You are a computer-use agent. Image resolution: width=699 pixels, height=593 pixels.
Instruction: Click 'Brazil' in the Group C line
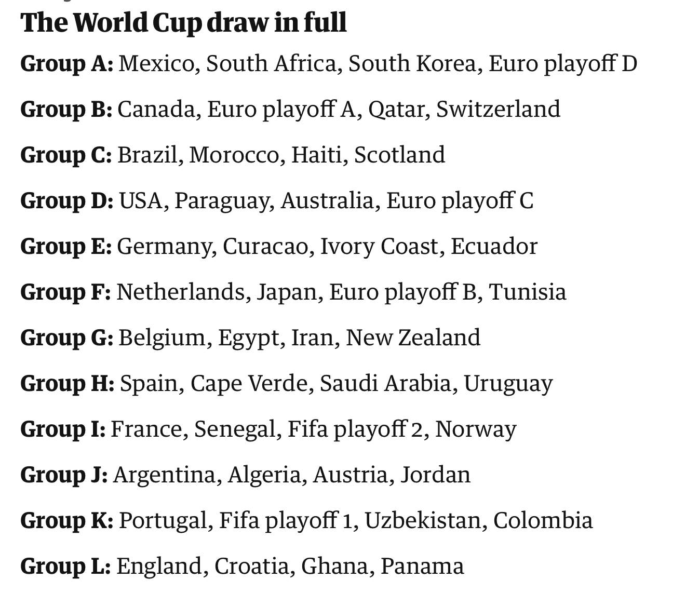(x=147, y=155)
